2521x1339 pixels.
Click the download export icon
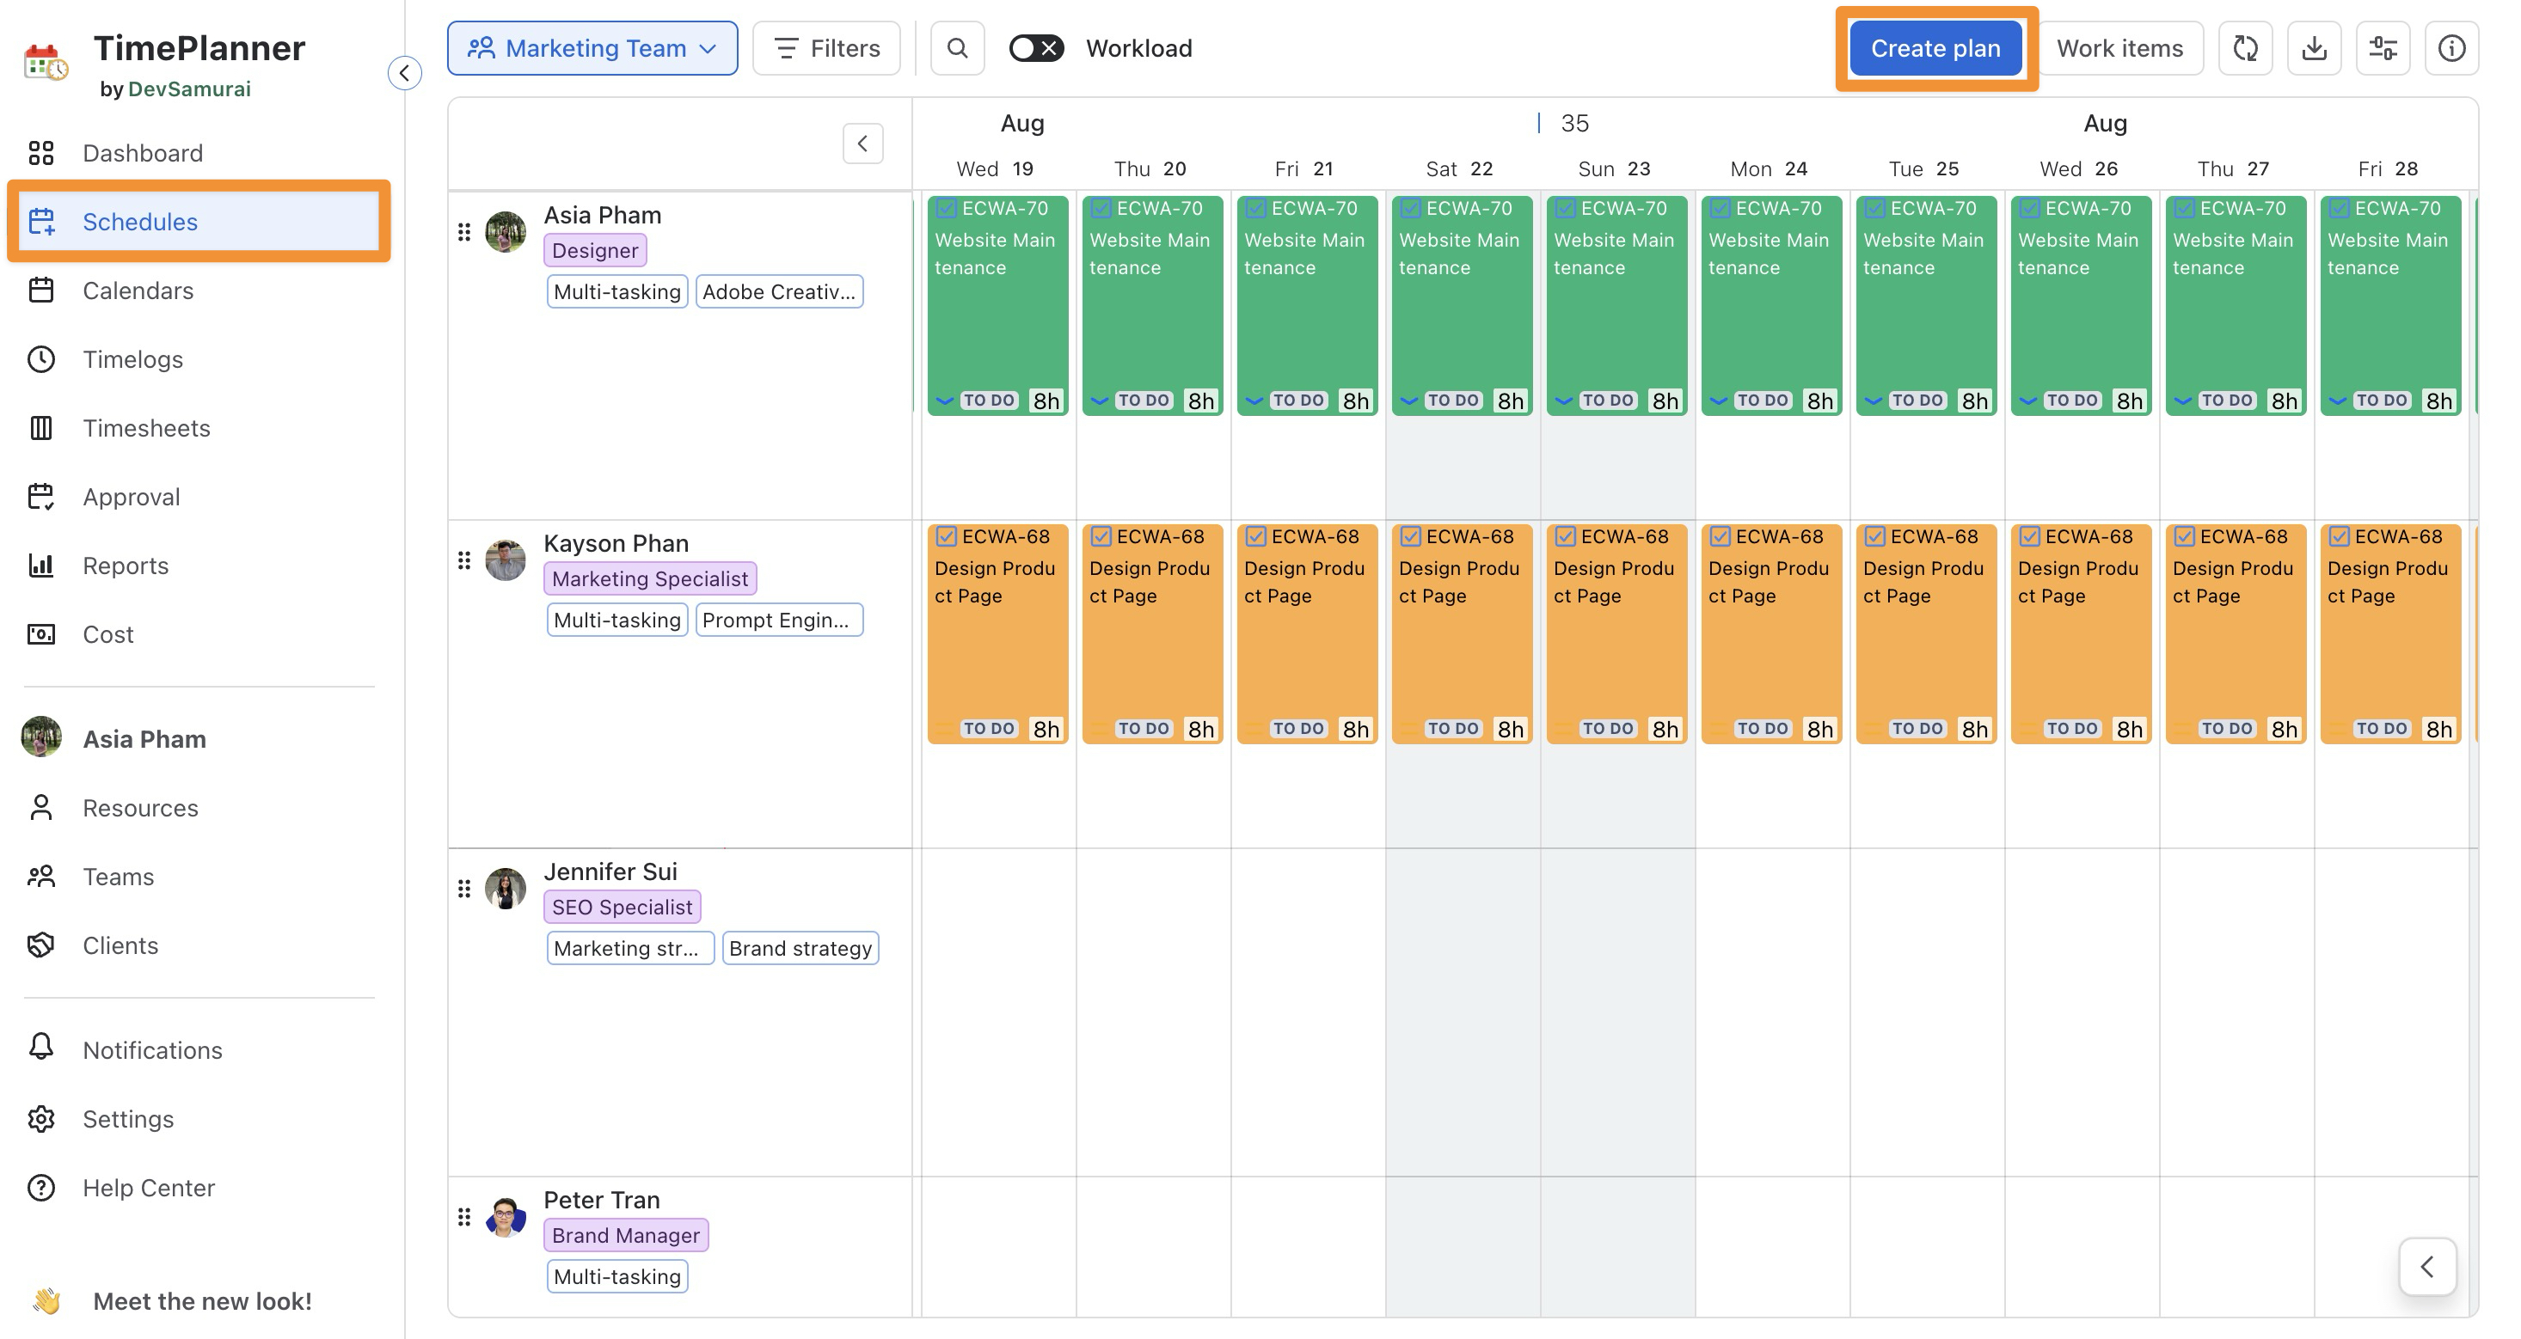2315,48
